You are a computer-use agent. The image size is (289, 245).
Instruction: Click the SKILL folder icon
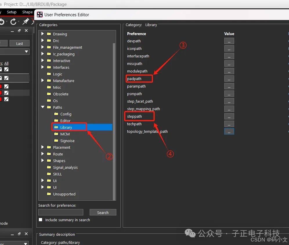click(49, 174)
